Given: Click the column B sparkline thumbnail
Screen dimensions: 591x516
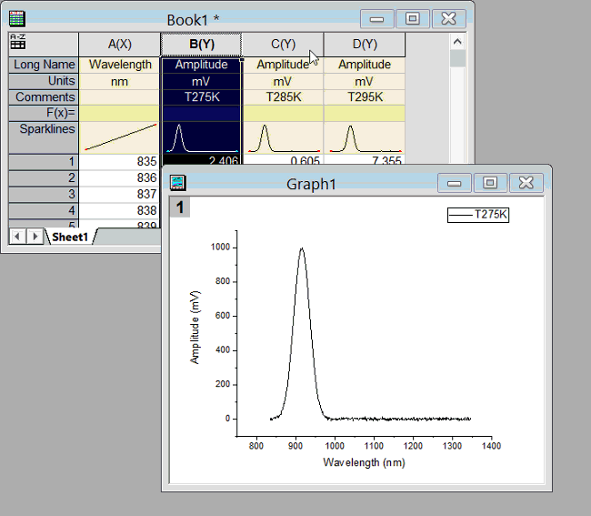Looking at the screenshot, I should pyautogui.click(x=201, y=138).
